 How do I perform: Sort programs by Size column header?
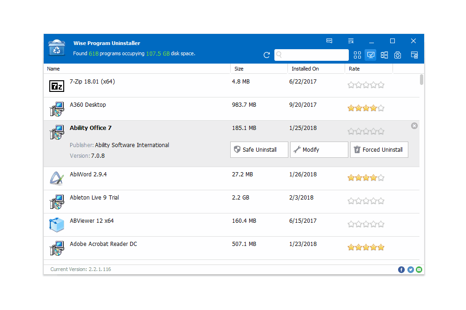click(x=239, y=69)
